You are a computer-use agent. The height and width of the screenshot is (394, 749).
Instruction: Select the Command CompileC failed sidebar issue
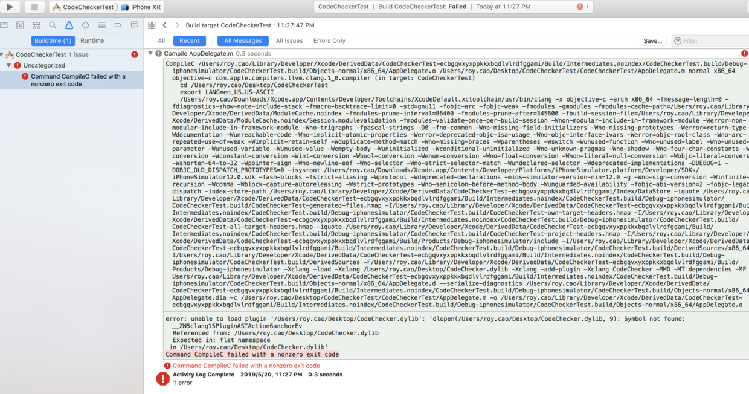point(72,80)
